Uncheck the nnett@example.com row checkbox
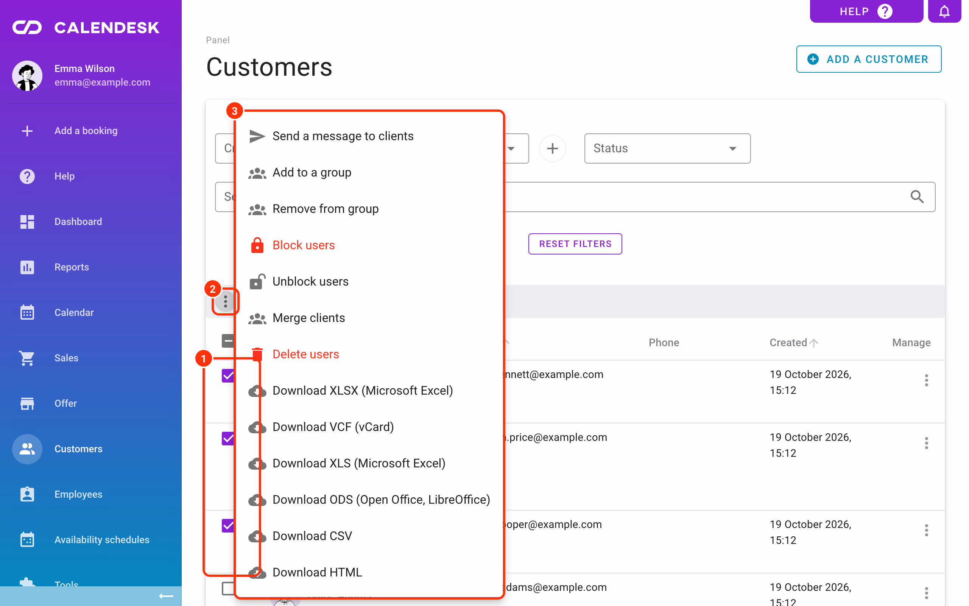This screenshot has height=606, width=969. click(228, 376)
